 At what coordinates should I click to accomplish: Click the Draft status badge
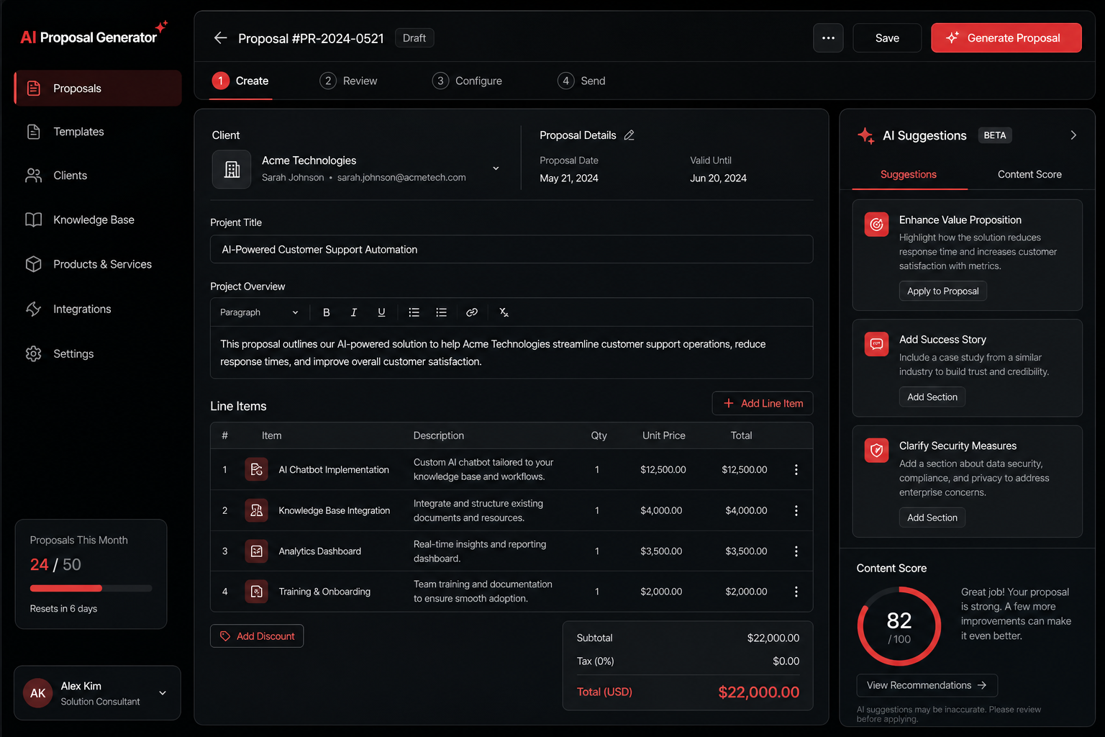click(414, 38)
